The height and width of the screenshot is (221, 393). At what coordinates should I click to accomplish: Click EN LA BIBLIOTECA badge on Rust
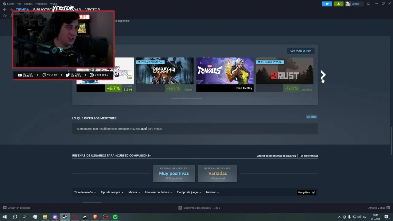click(270, 62)
